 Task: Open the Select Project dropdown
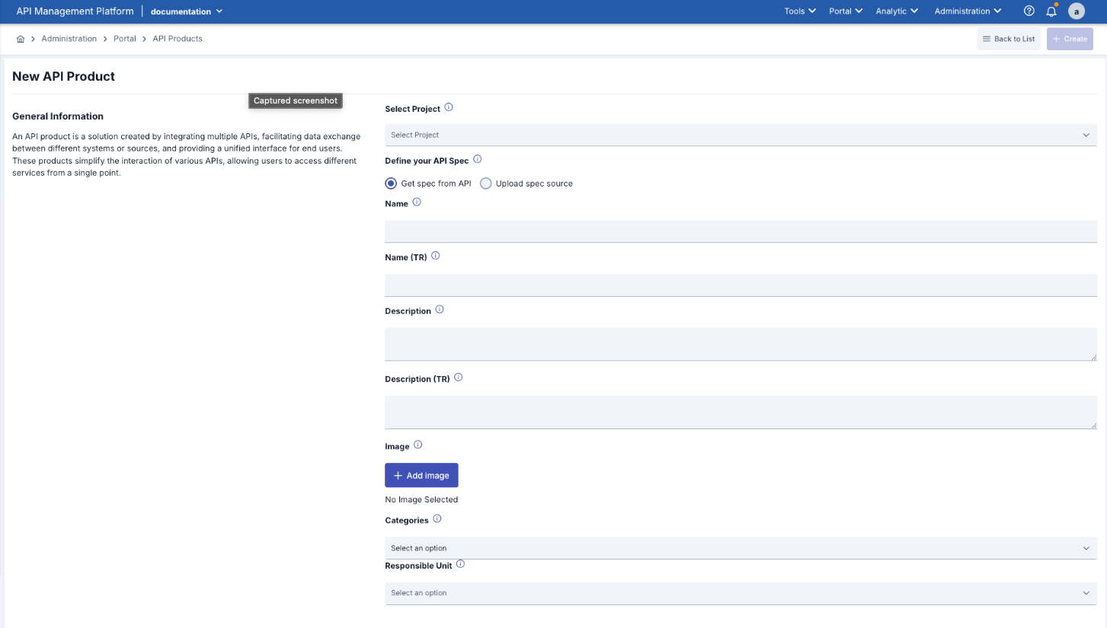pyautogui.click(x=741, y=135)
